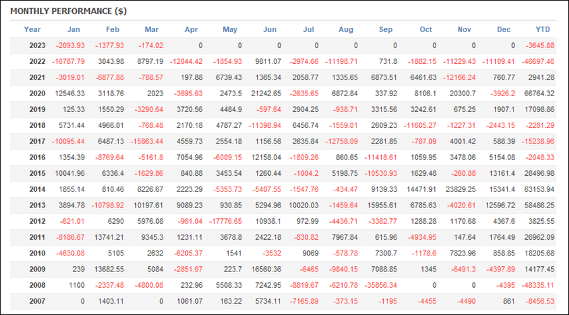Click 2022 January value -16787.79

tap(68, 62)
